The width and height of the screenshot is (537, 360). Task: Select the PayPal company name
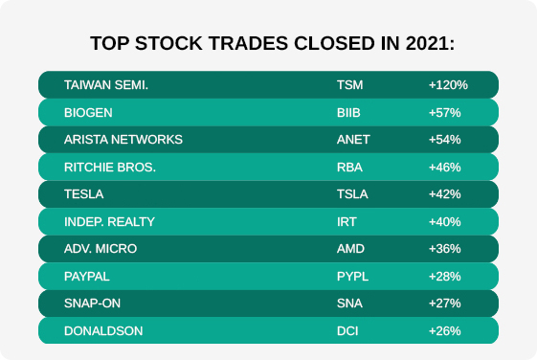pos(87,277)
